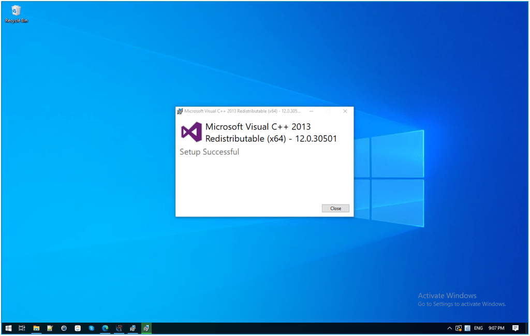Click the tray icon with the orange dot

pyautogui.click(x=458, y=328)
